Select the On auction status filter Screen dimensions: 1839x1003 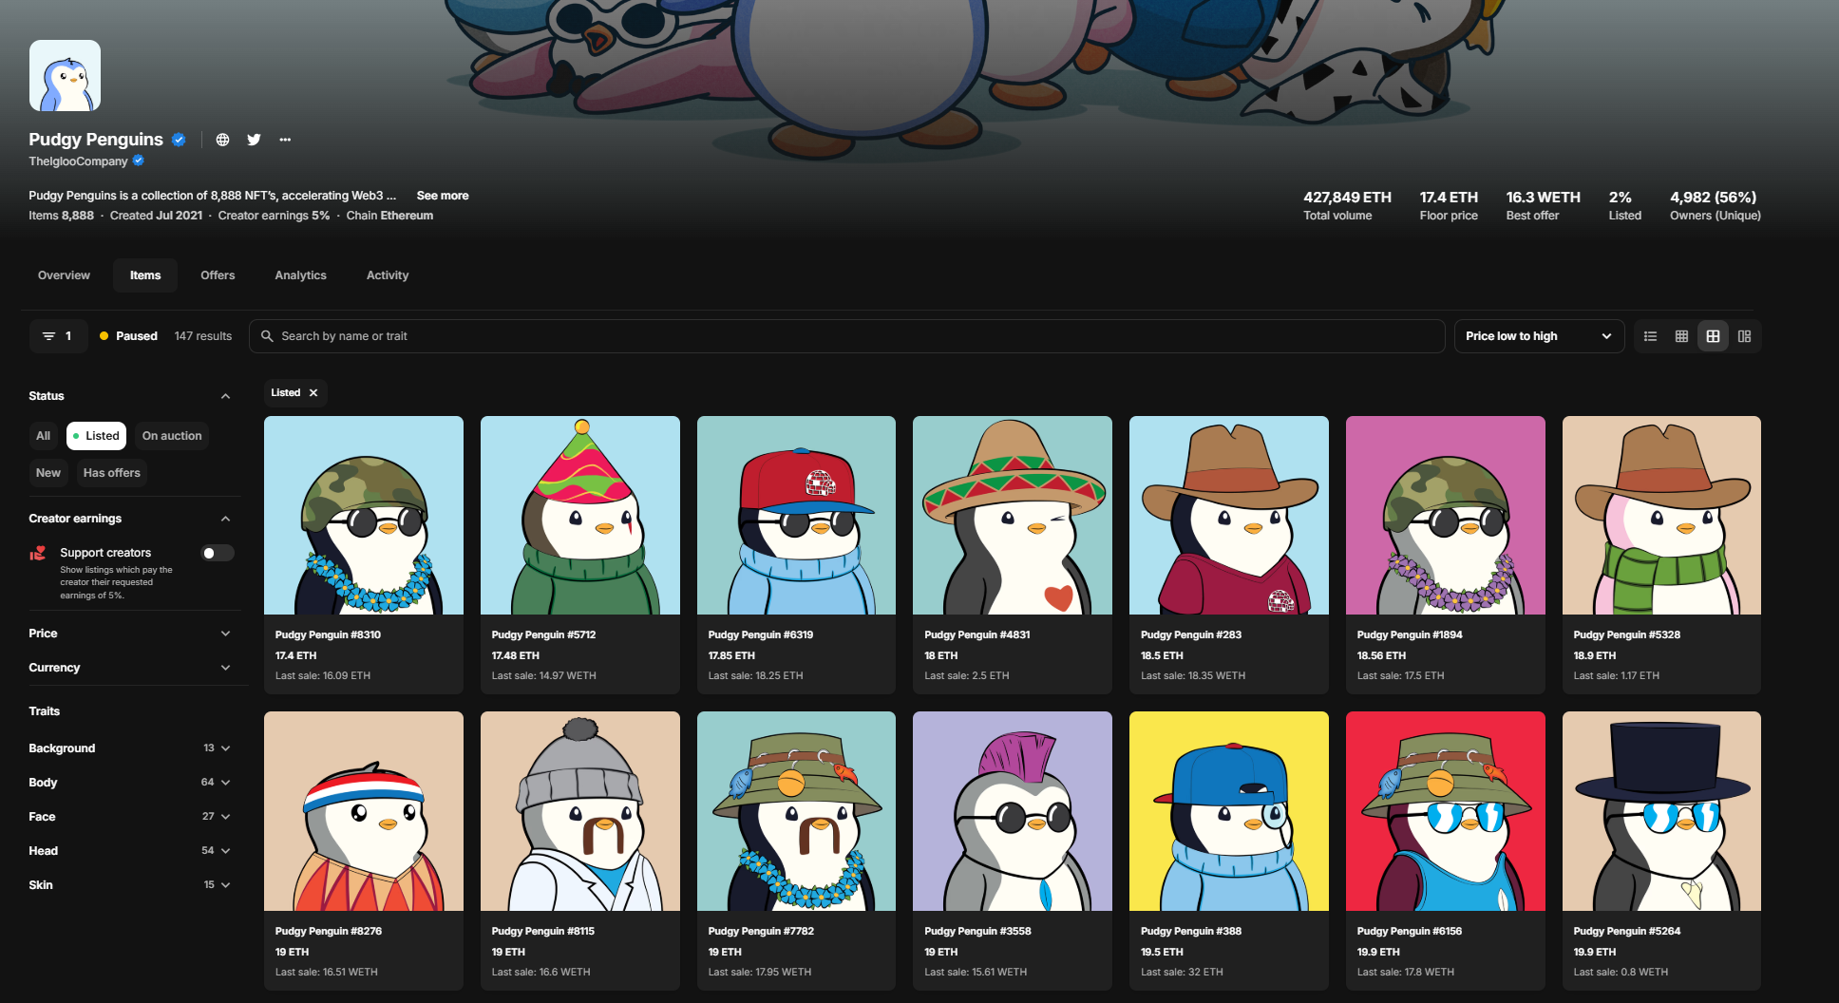pyautogui.click(x=172, y=436)
